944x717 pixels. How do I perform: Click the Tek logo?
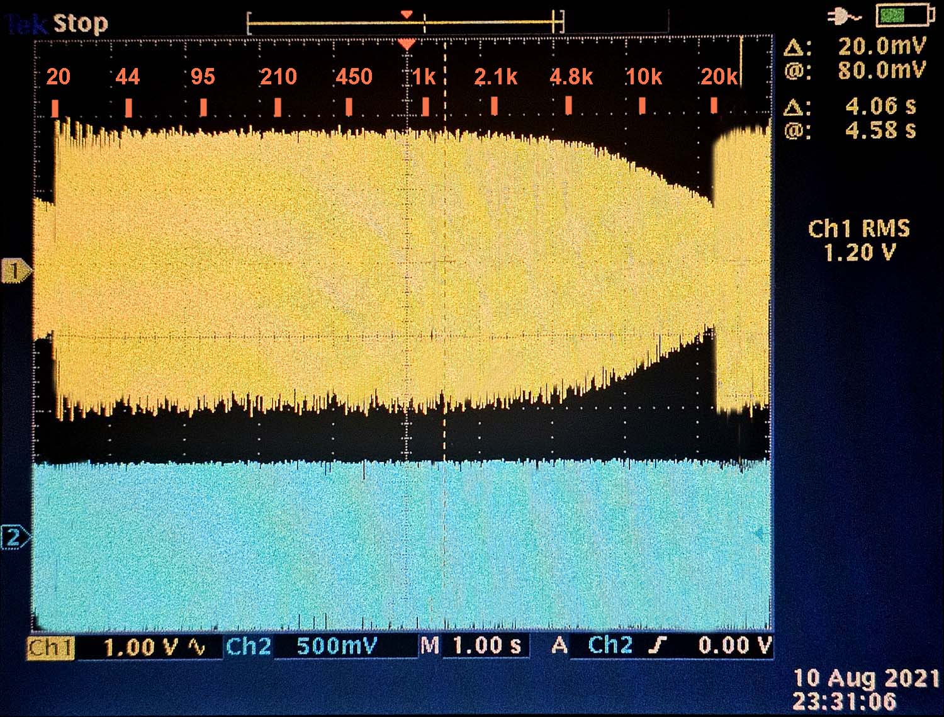pyautogui.click(x=26, y=25)
